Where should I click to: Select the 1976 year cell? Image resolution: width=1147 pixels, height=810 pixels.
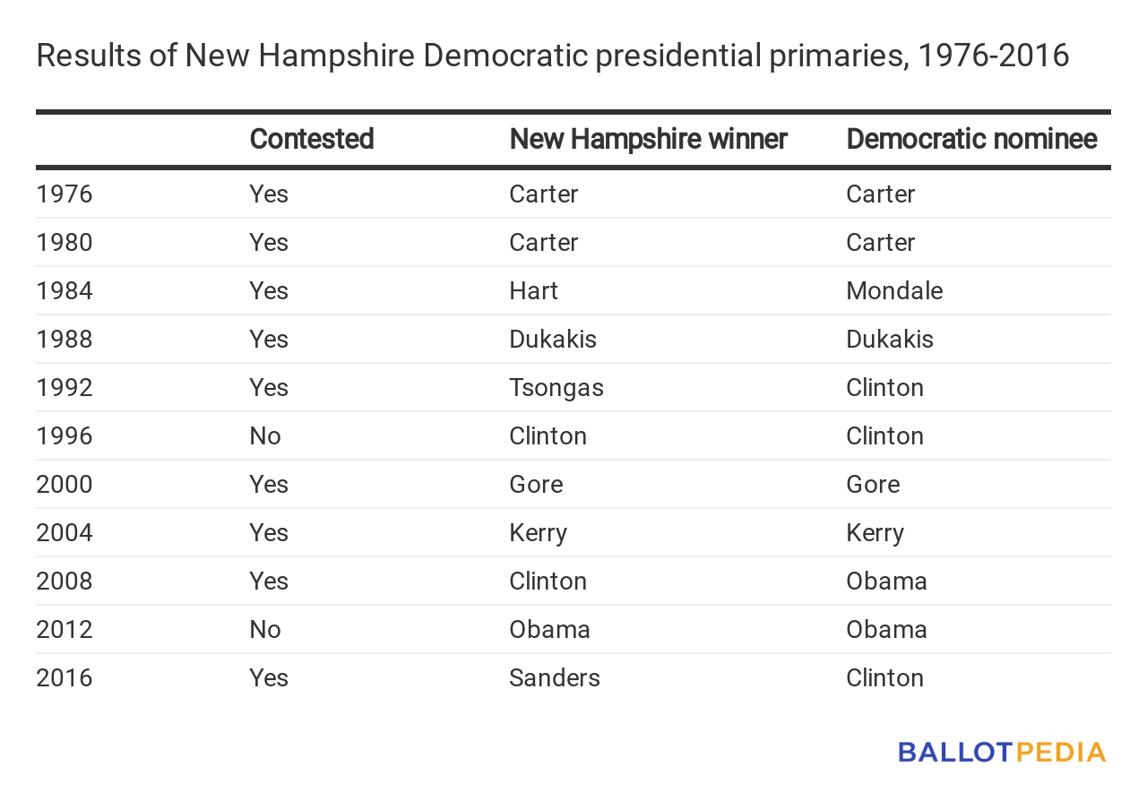65,194
